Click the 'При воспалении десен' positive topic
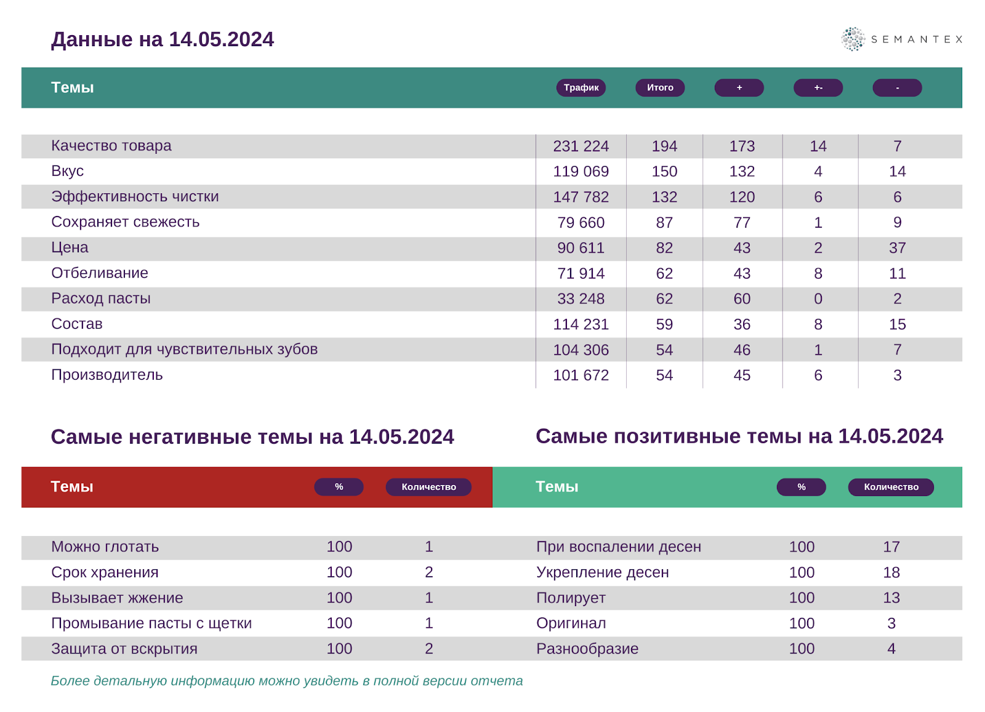The image size is (985, 712). tap(619, 547)
